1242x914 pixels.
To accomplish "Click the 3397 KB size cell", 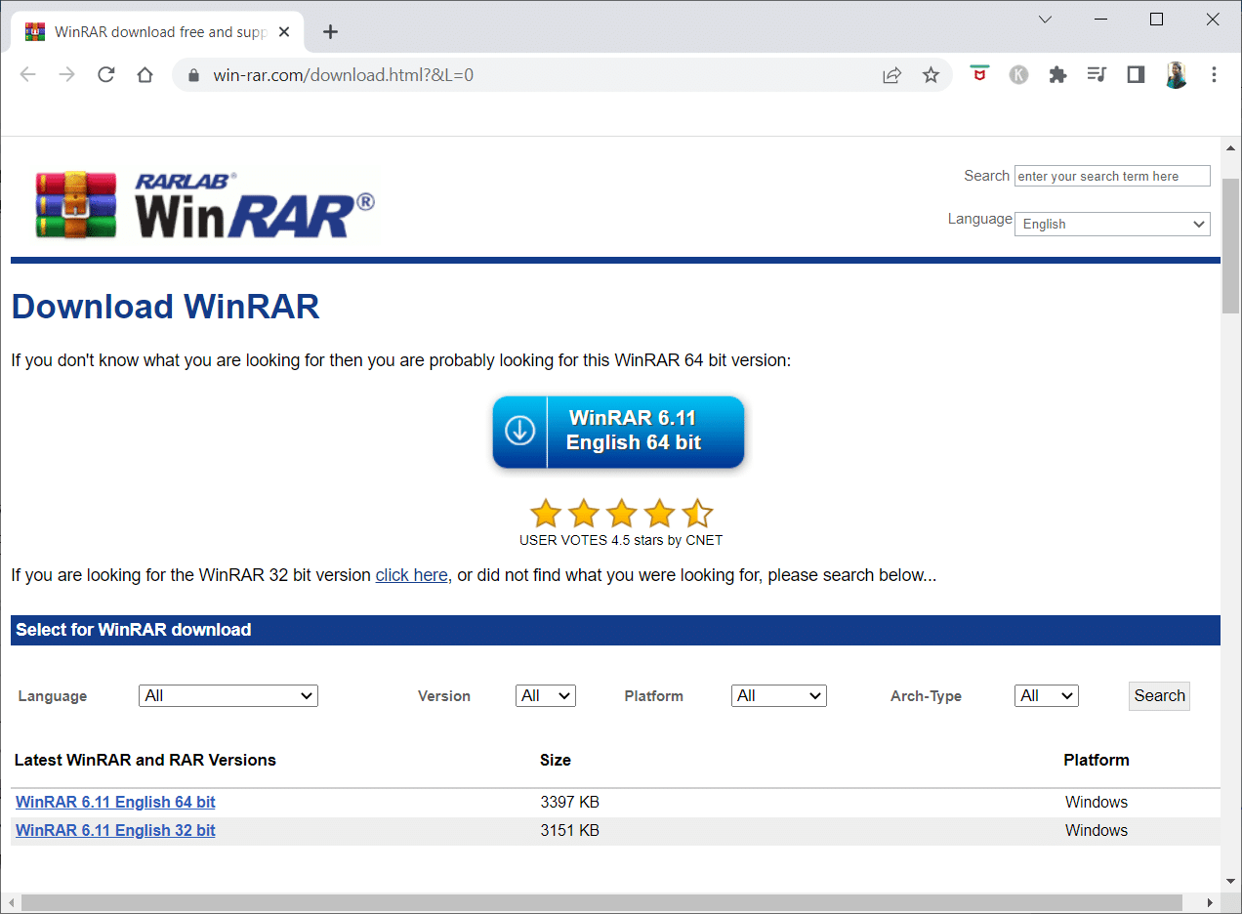I will [569, 802].
